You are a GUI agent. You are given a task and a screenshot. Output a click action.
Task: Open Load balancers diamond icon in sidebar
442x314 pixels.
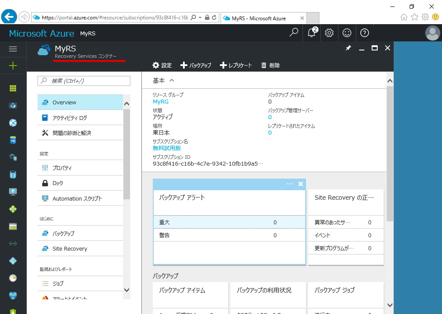(13, 209)
